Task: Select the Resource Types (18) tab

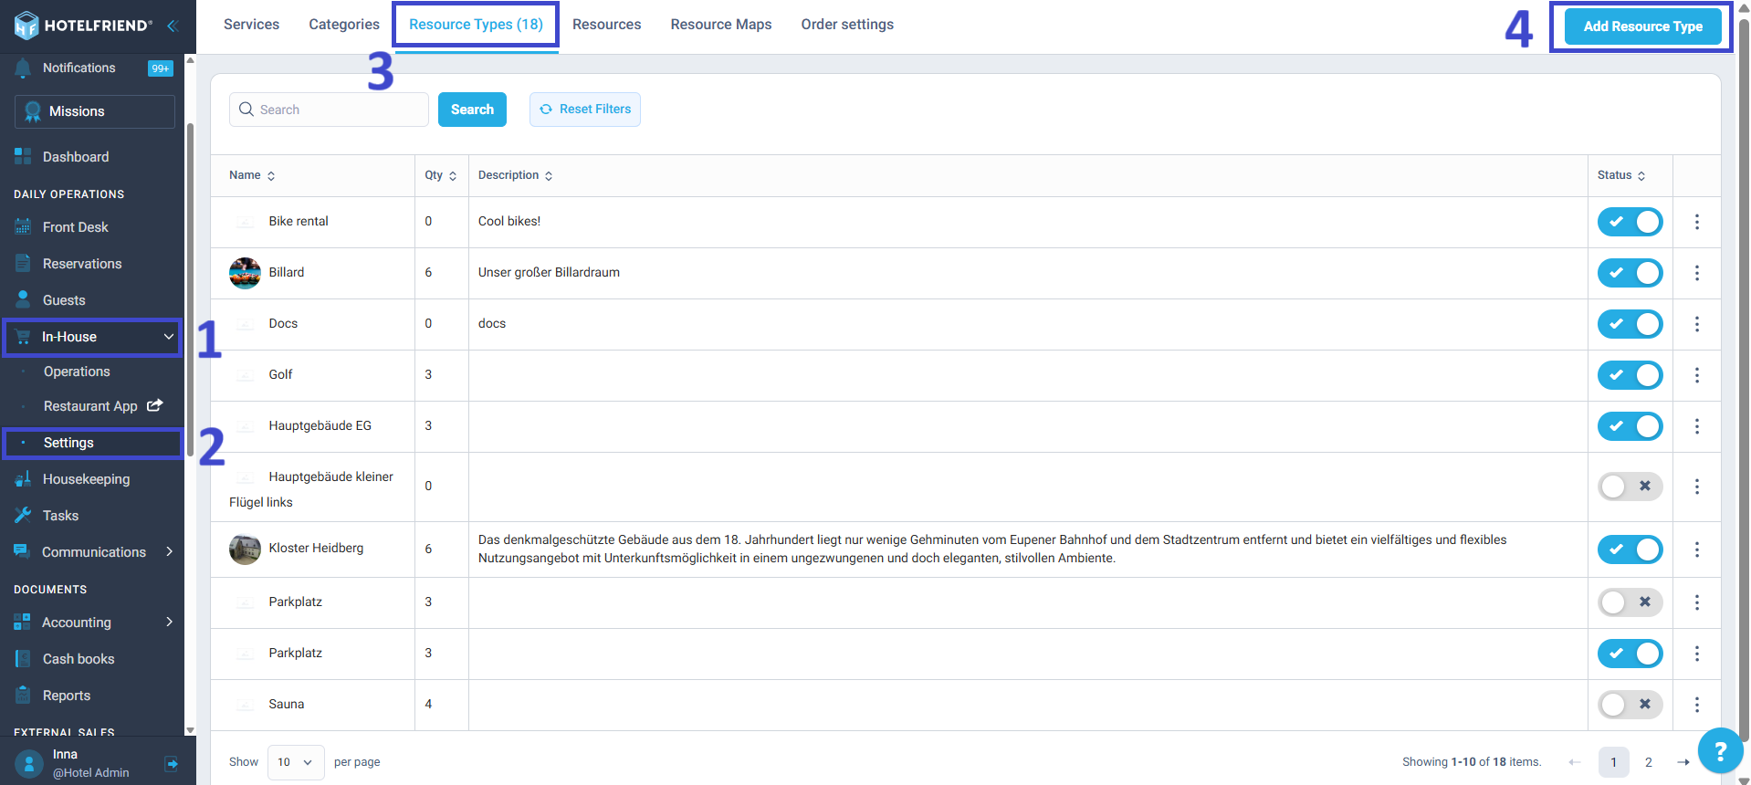Action: coord(476,25)
